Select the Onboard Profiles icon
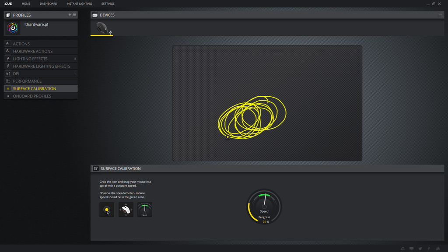The height and width of the screenshot is (252, 448). click(x=7, y=96)
